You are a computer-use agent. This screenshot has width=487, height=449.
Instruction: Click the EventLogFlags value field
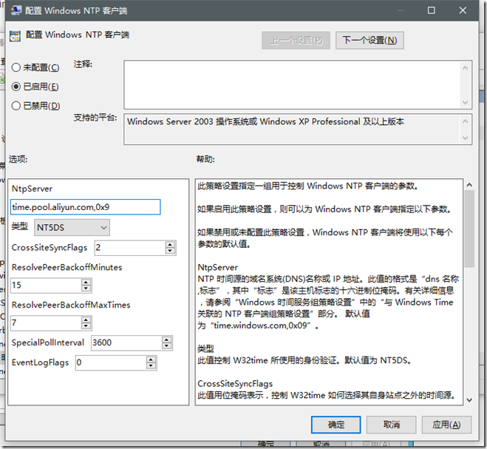pos(111,363)
